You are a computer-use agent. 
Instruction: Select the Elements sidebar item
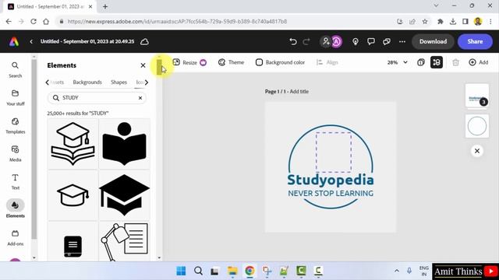(15, 209)
